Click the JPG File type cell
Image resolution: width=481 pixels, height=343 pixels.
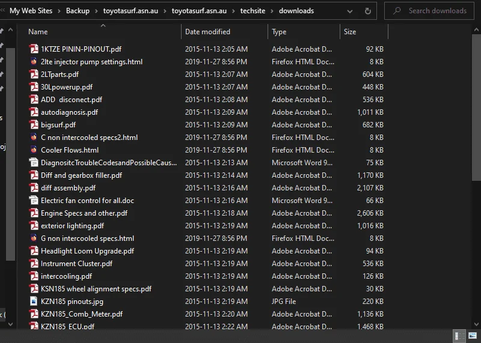284,302
